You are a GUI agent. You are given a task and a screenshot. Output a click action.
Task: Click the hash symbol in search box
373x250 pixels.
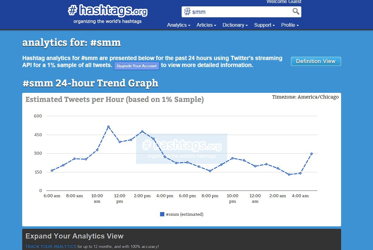pyautogui.click(x=187, y=12)
